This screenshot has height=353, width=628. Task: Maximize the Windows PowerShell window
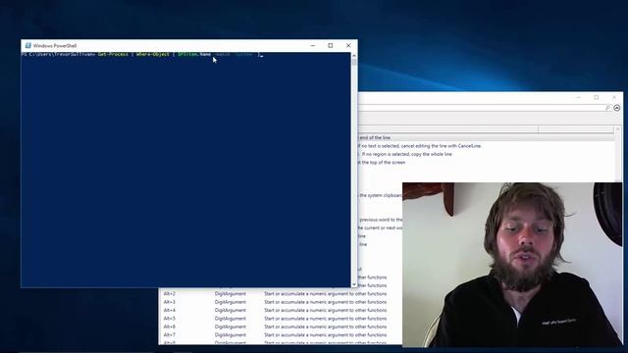[331, 46]
